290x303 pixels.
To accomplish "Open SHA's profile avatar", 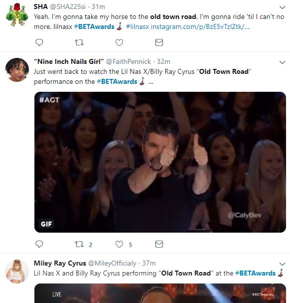I will [x=17, y=14].
